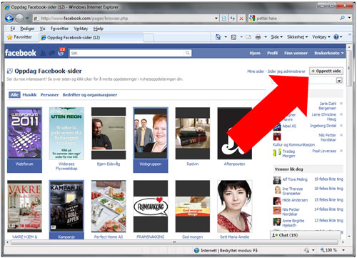This screenshot has height=258, width=357.
Task: Click the Favoritter star button
Action: (x=19, y=37)
